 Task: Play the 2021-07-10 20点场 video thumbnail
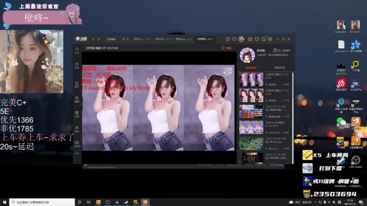coord(251,158)
